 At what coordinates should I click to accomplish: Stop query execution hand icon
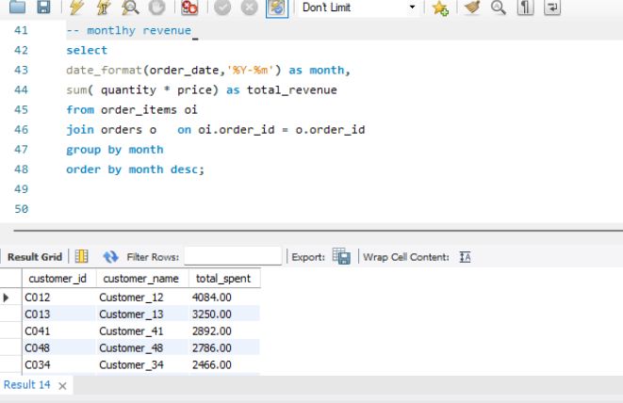click(157, 7)
